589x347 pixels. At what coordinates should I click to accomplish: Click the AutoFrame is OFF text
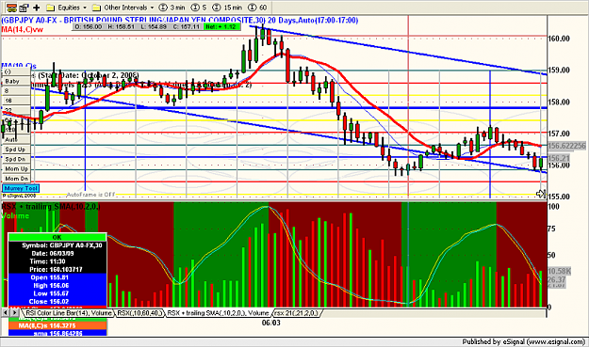coord(90,195)
